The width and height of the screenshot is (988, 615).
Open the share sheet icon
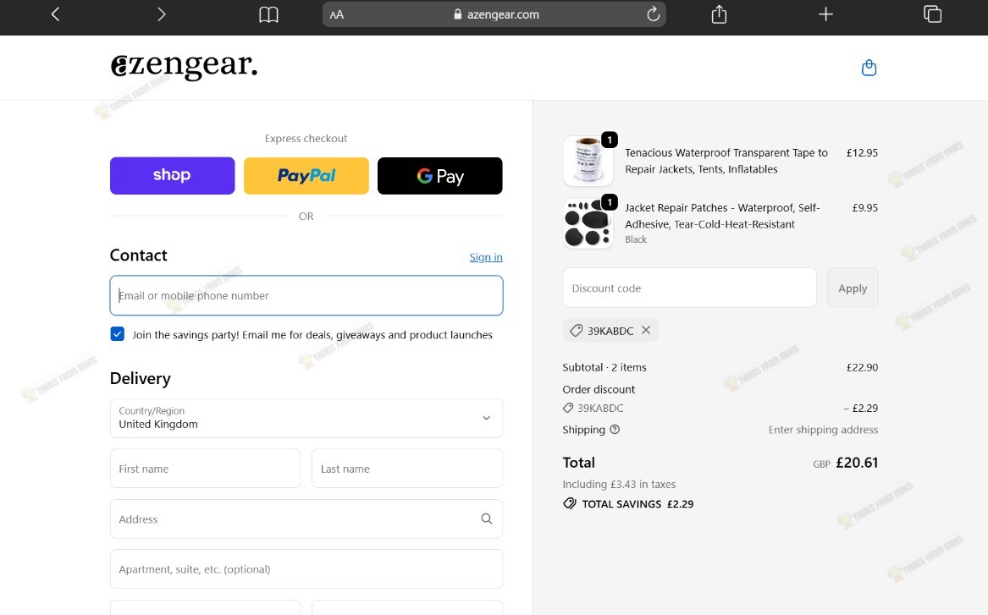[719, 14]
